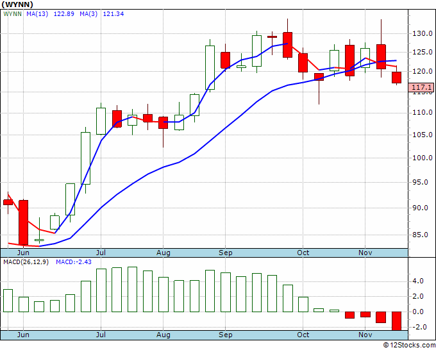Select Jul on the MACD panel time axis
The width and height of the screenshot is (436, 350).
101,335
